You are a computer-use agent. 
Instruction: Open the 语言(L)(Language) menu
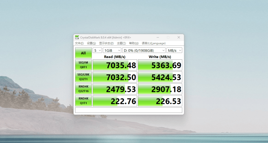154,43
